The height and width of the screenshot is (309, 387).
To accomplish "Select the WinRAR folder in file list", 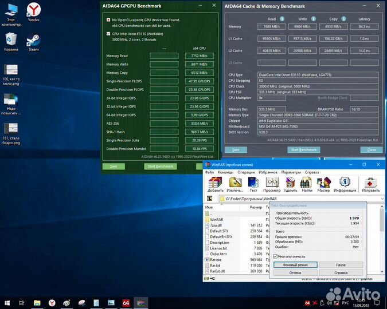I will (x=217, y=219).
